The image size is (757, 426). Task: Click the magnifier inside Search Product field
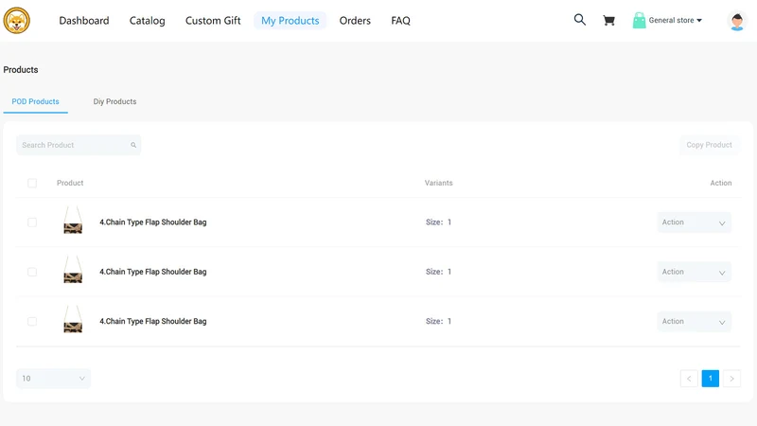tap(133, 145)
